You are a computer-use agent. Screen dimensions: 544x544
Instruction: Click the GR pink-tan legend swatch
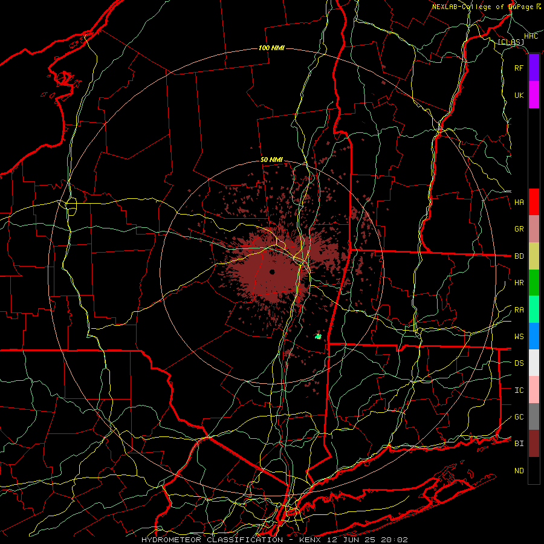pos(534,229)
